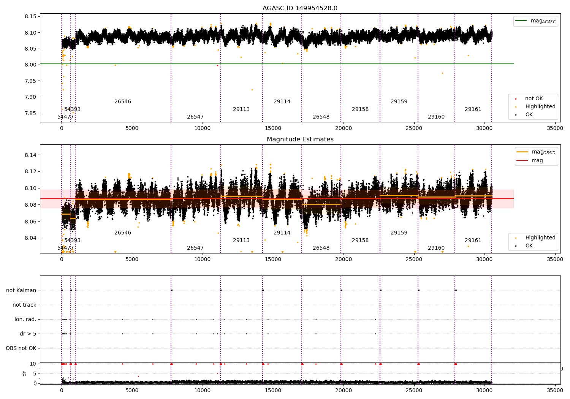Click obsid label 29113 in the top plot

click(x=241, y=109)
